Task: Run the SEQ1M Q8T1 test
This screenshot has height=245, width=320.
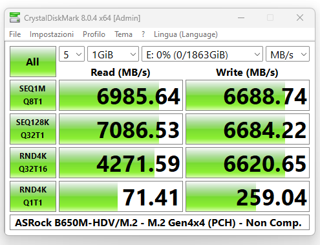Action: point(33,95)
